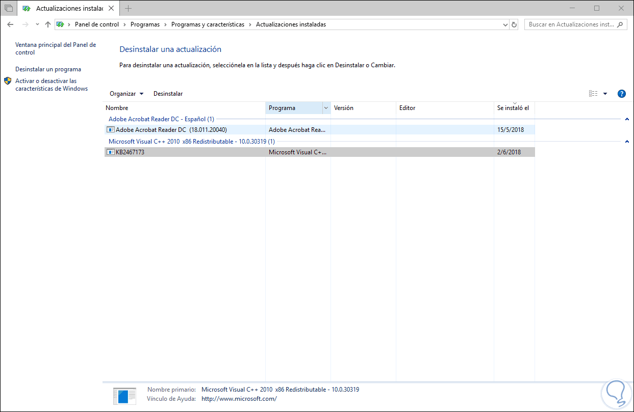Go up one level with Up arrow
Viewport: 634px width, 412px height.
pos(48,24)
